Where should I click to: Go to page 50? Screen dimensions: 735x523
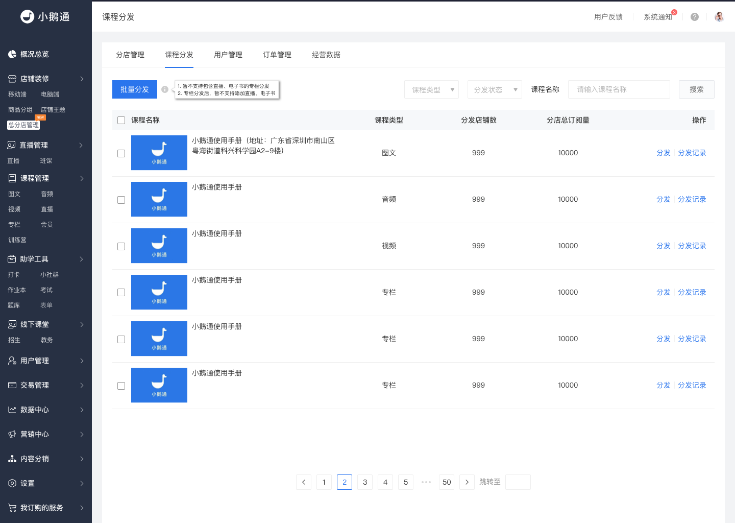[x=447, y=482]
